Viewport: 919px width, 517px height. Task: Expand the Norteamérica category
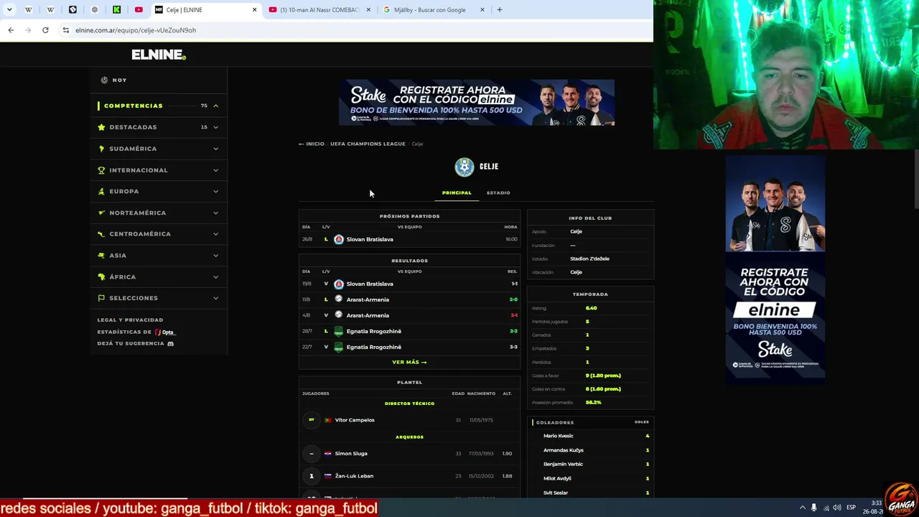click(x=215, y=213)
